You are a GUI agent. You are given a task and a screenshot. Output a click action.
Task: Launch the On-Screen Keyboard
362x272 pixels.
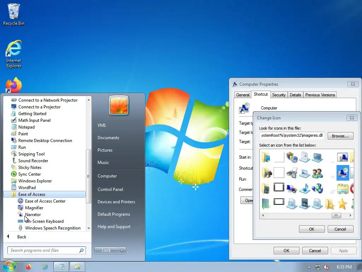coord(44,221)
